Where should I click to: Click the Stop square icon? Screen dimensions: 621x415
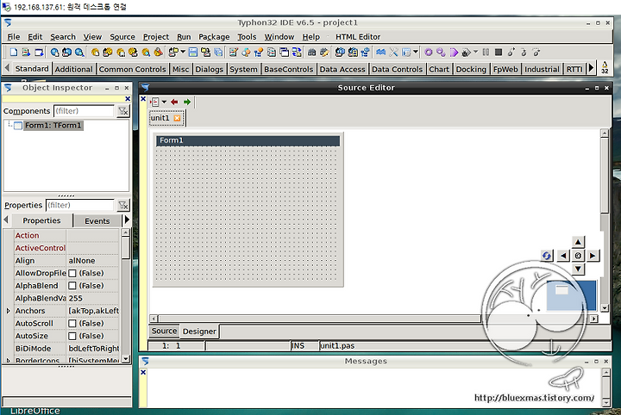[x=499, y=53]
